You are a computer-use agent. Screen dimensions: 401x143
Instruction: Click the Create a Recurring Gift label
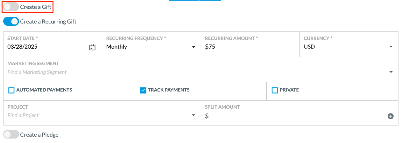[48, 22]
